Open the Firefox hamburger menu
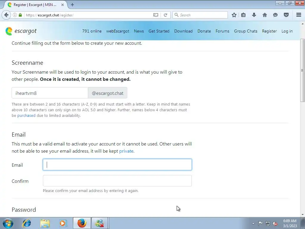 point(299,15)
